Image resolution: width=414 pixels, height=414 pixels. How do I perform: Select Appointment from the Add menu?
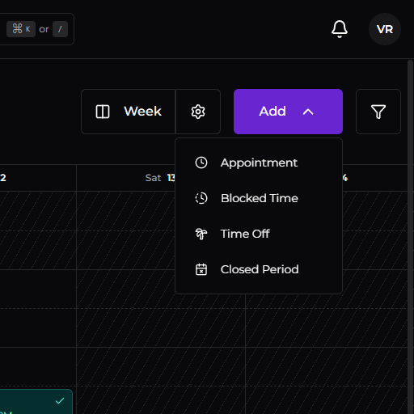259,163
